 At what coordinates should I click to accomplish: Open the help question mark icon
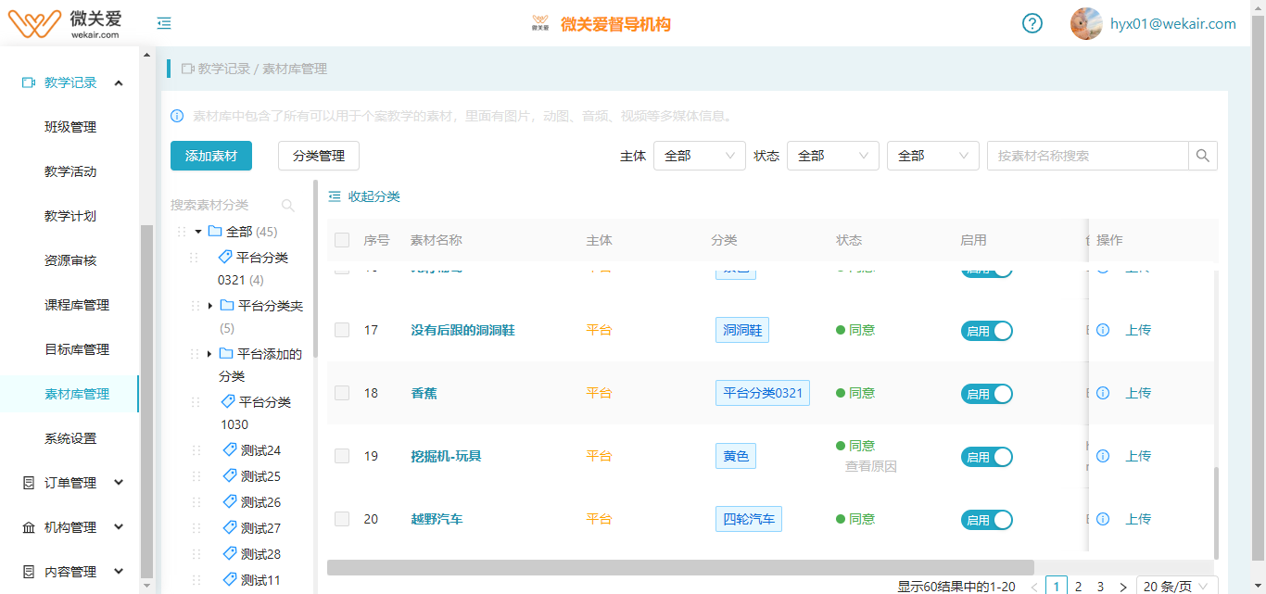pyautogui.click(x=1032, y=23)
